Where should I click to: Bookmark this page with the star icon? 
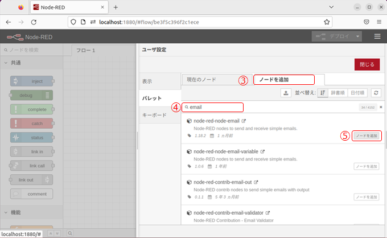(x=327, y=22)
